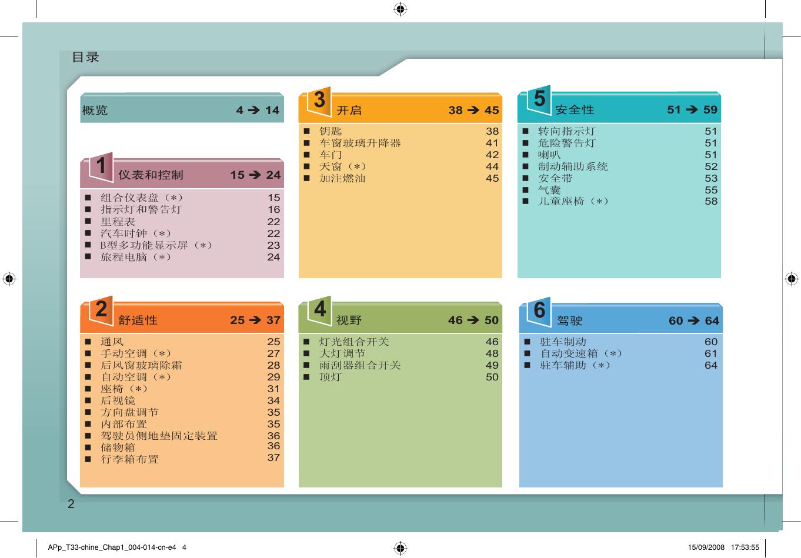801x558 pixels.
Task: Click the arrow in 概览 header
Action: (x=254, y=111)
